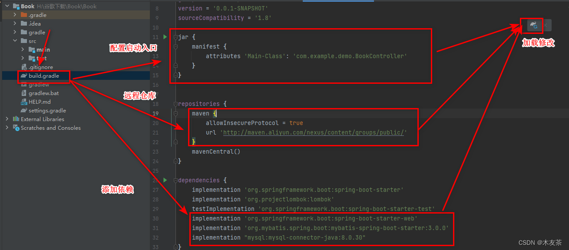Collapse the Book project root
The height and width of the screenshot is (250, 569).
pyautogui.click(x=7, y=6)
